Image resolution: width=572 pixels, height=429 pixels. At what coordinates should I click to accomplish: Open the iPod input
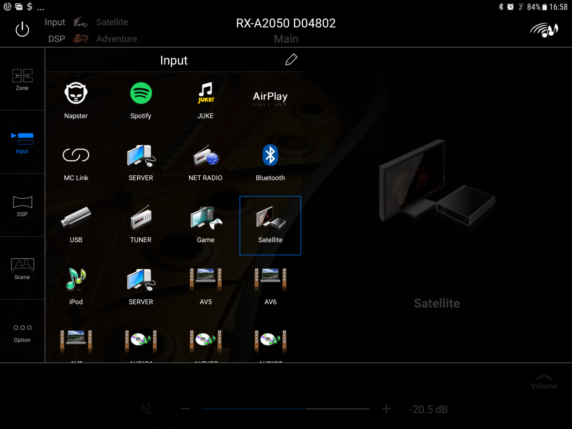pos(76,287)
